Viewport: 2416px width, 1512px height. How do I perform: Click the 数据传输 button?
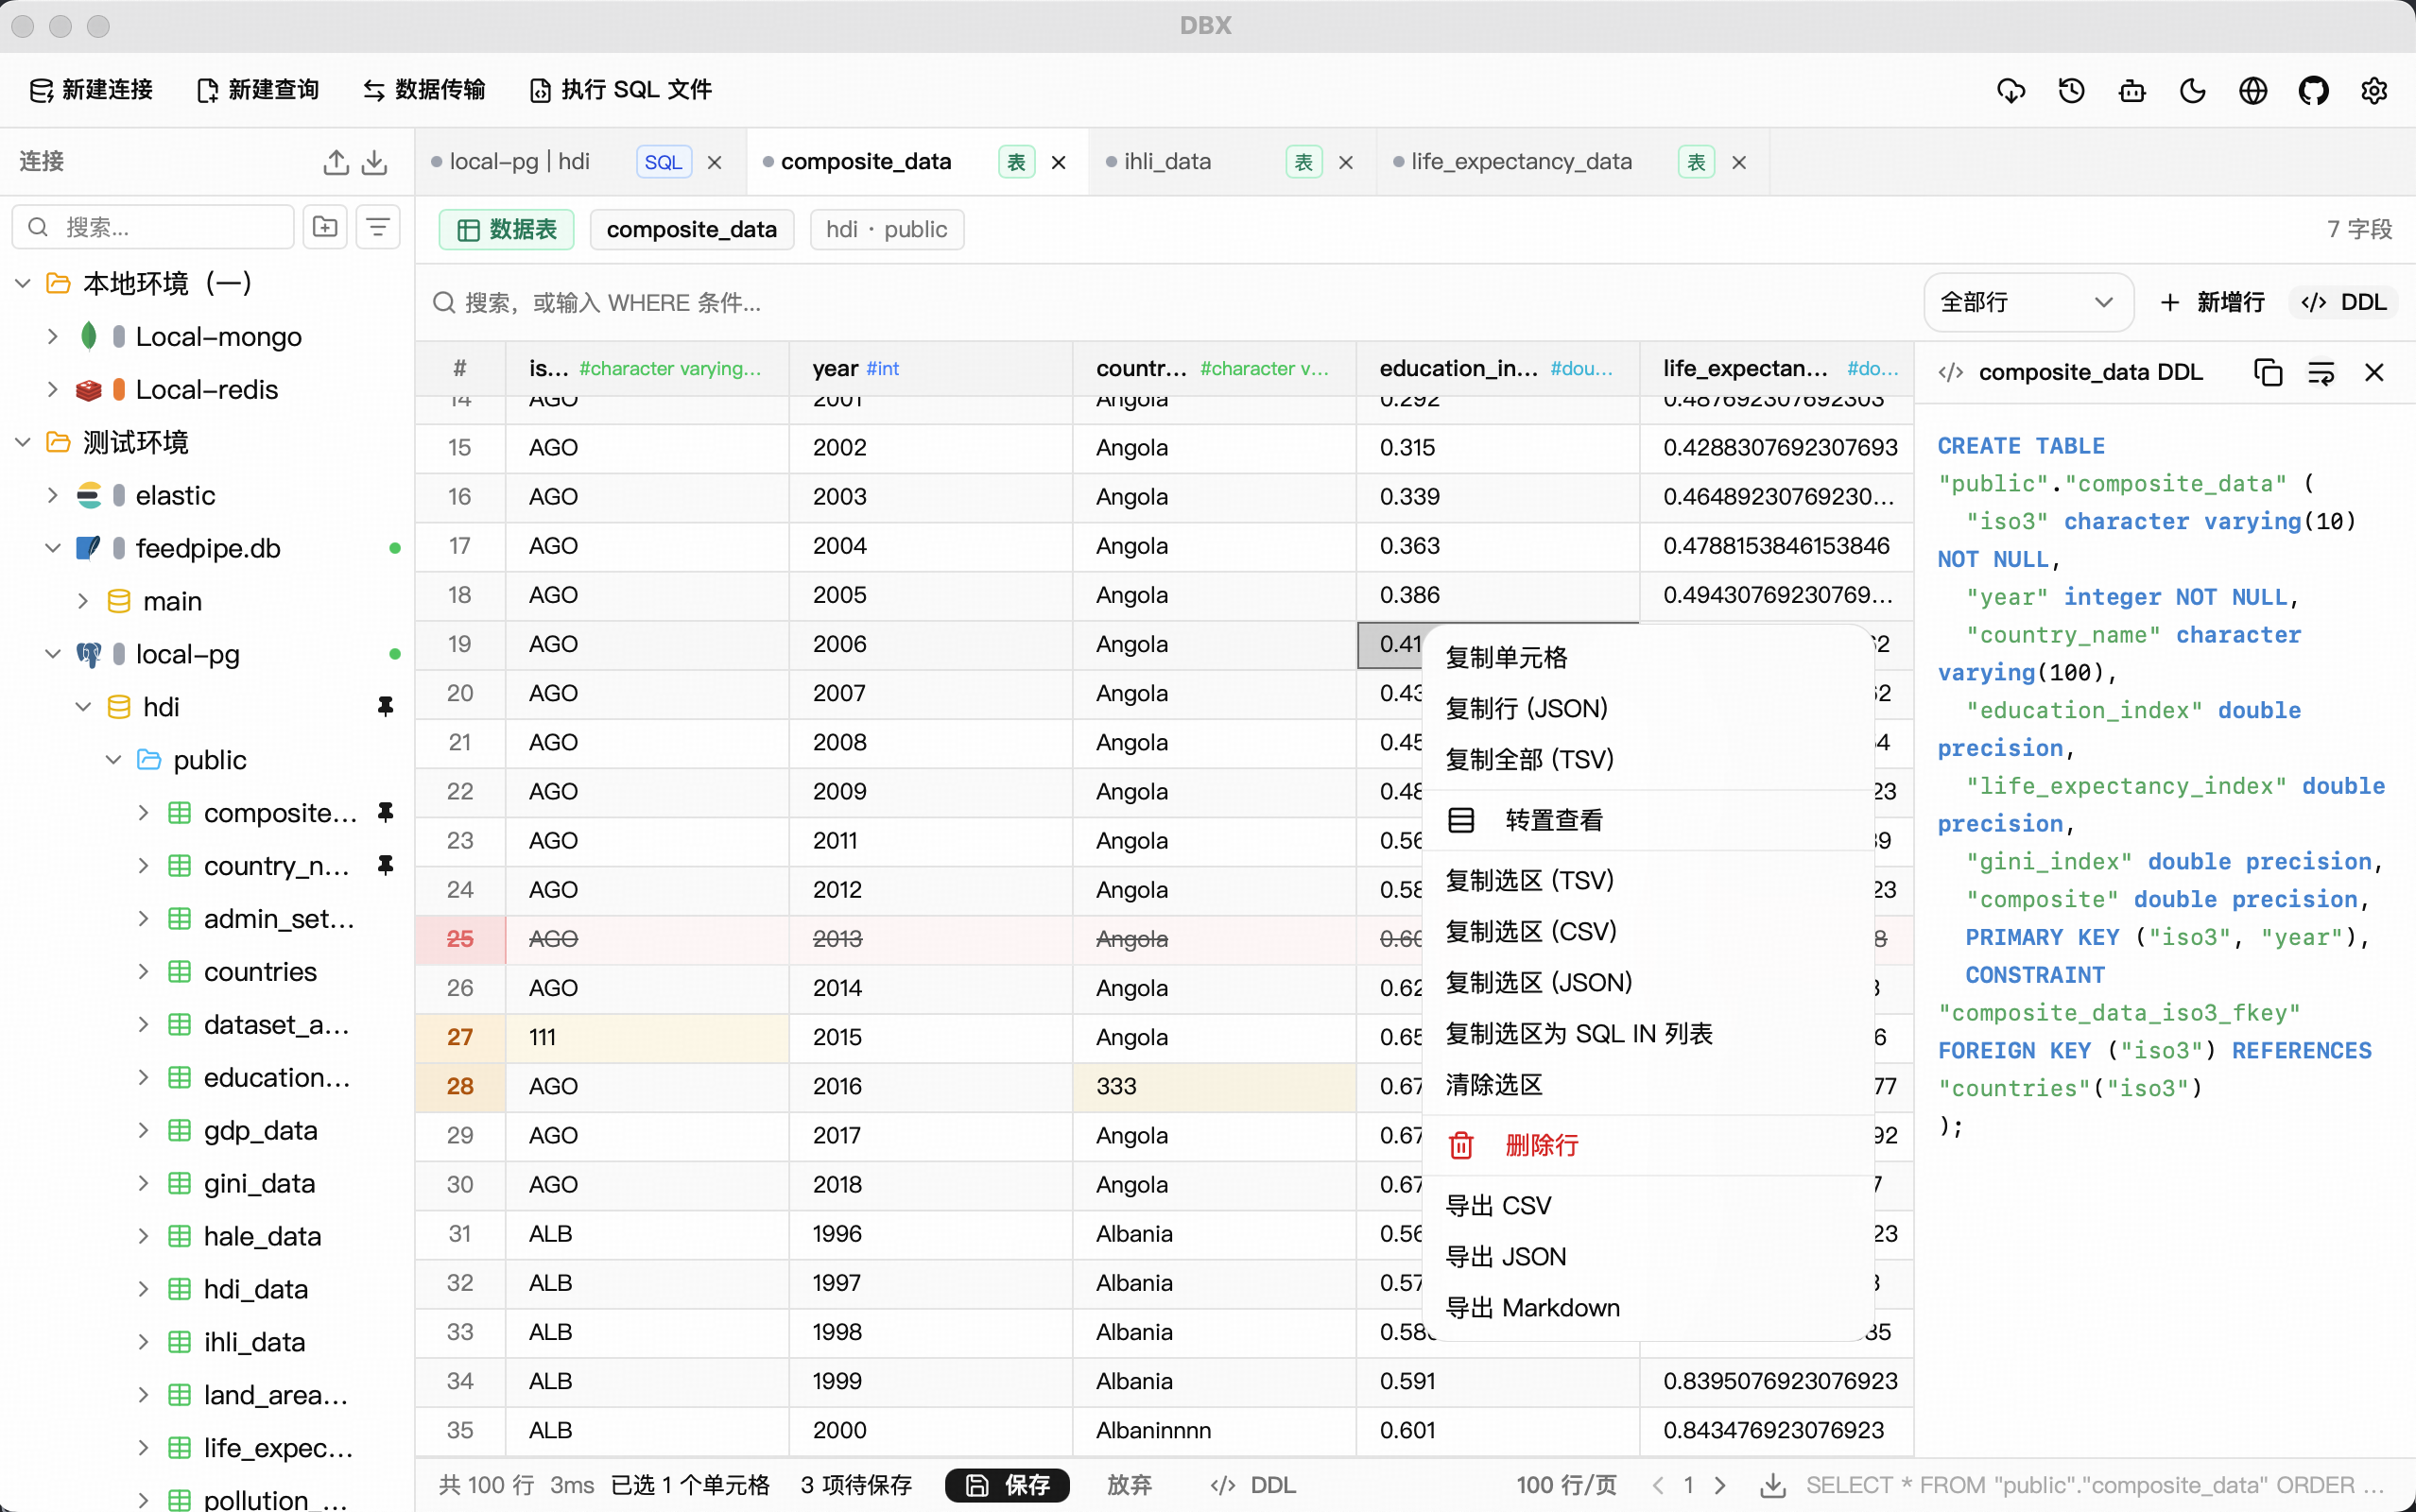coord(424,90)
